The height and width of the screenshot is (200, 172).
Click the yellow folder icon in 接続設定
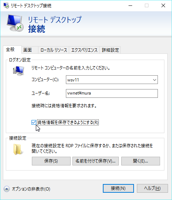pyautogui.click(x=18, y=149)
